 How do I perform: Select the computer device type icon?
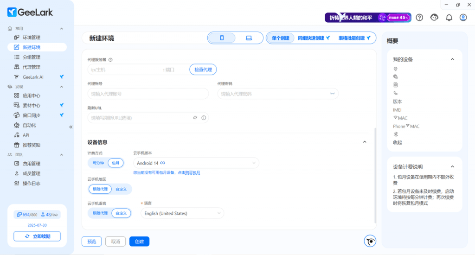249,38
